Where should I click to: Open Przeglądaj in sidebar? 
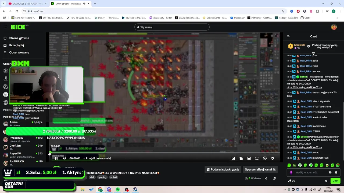[14, 45]
